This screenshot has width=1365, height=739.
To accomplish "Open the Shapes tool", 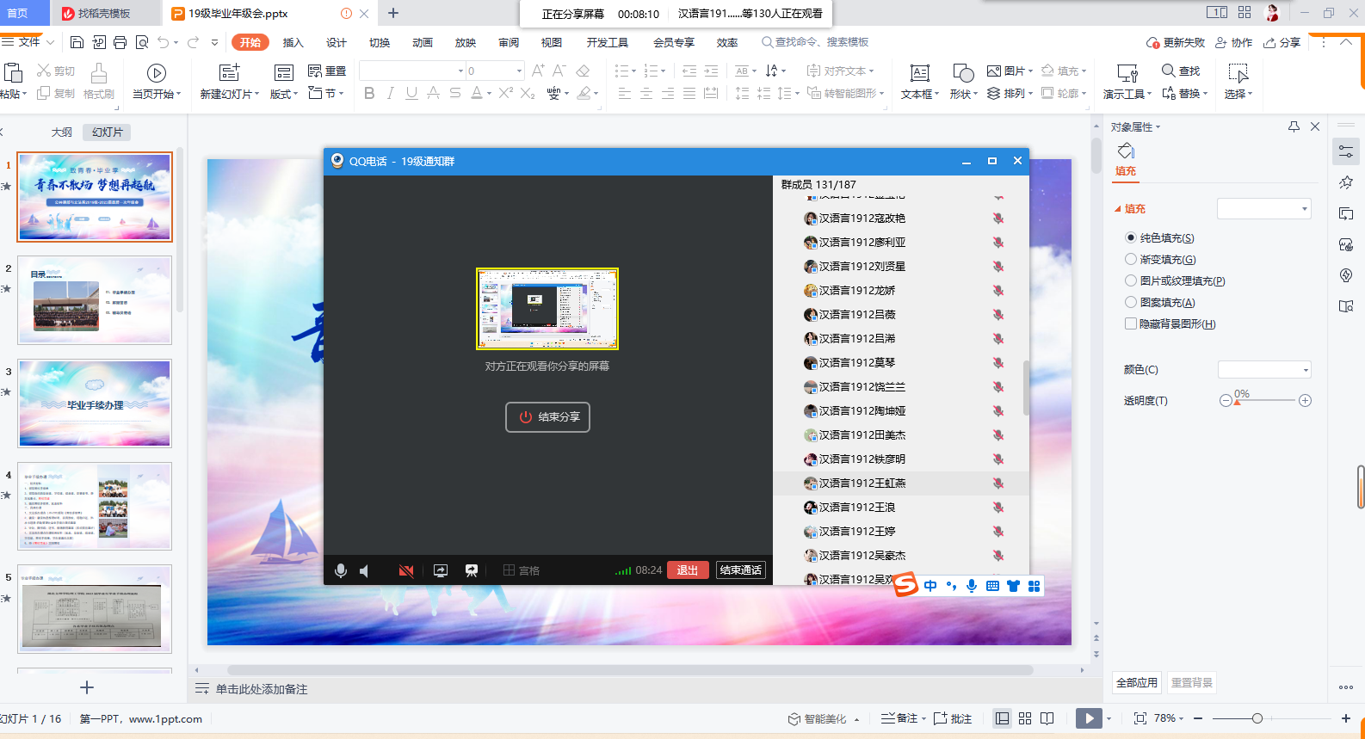I will [963, 73].
